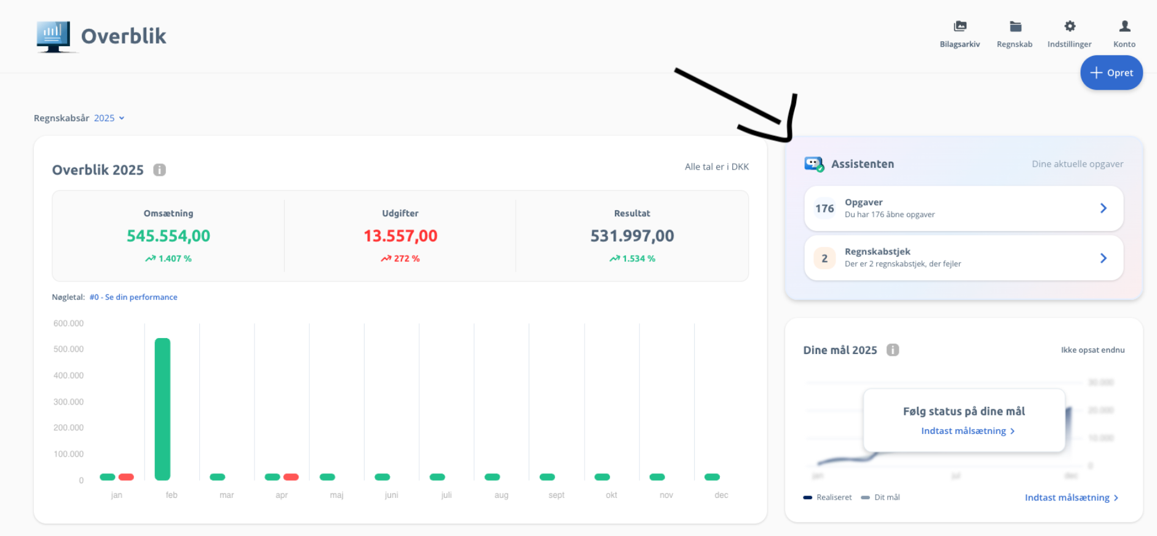Open Indstillinger gear icon

click(x=1070, y=26)
